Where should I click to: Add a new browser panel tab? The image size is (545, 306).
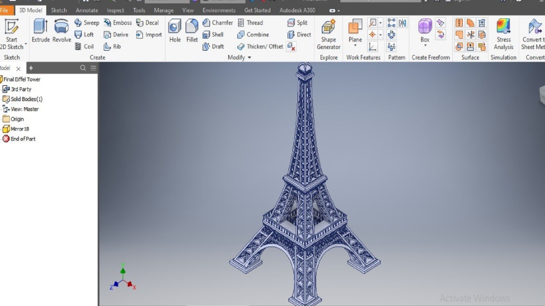tap(31, 68)
